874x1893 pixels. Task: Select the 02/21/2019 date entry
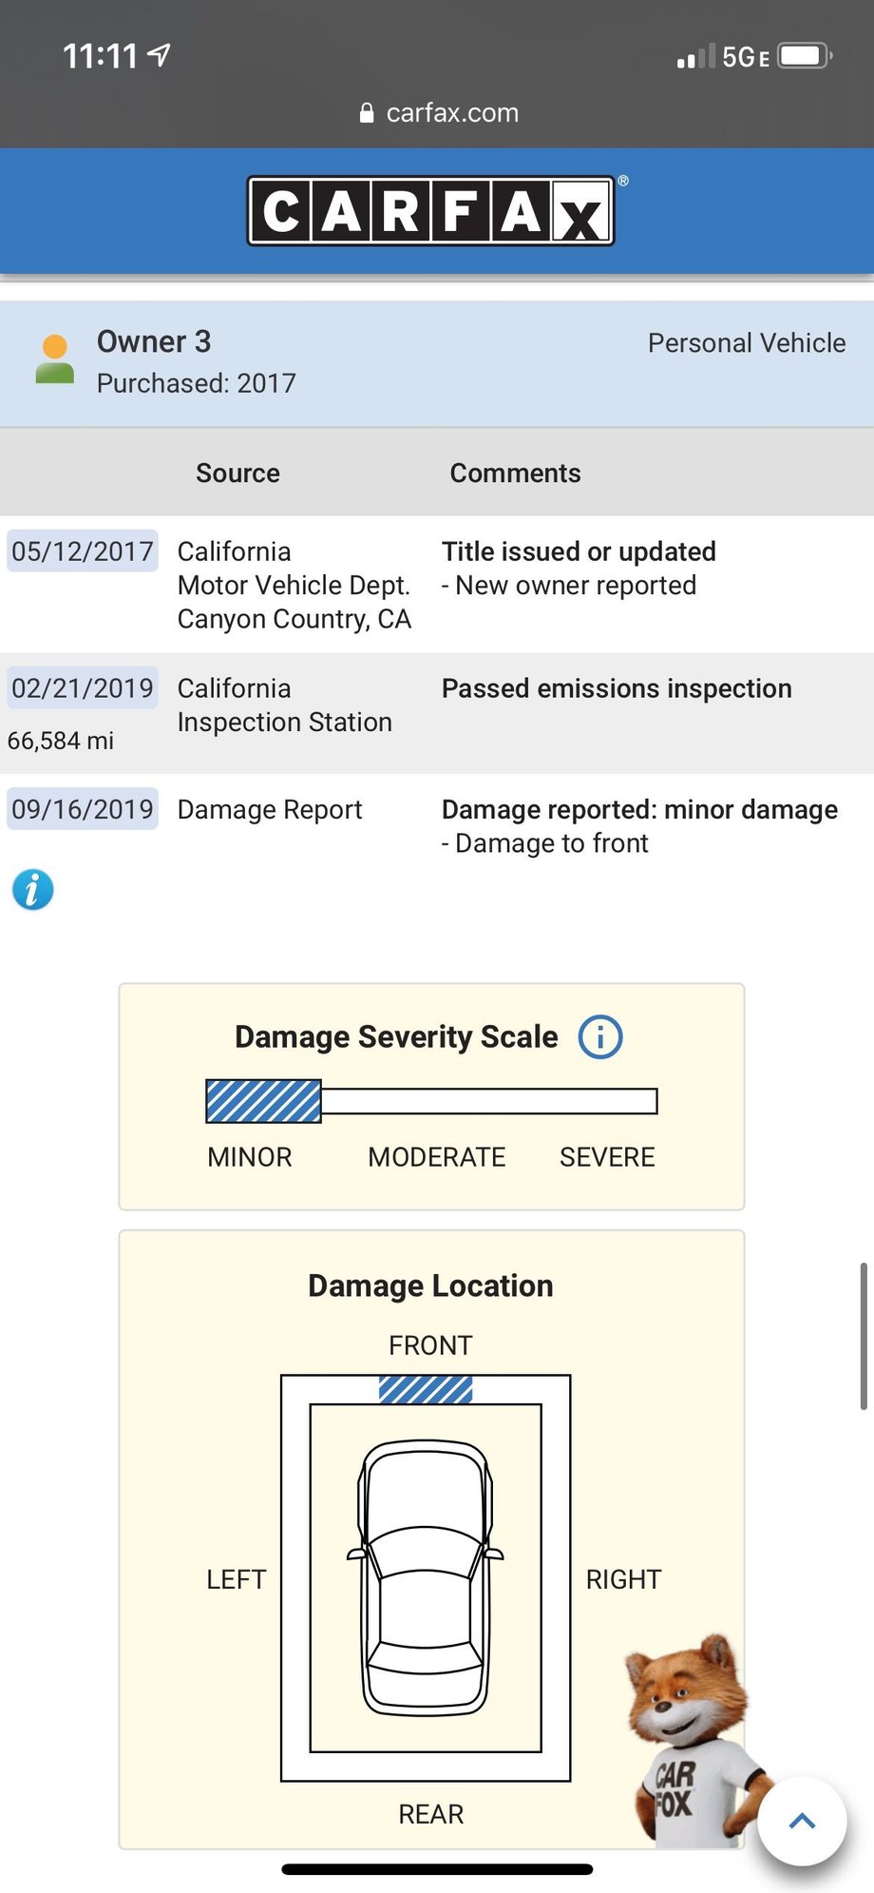pos(83,688)
